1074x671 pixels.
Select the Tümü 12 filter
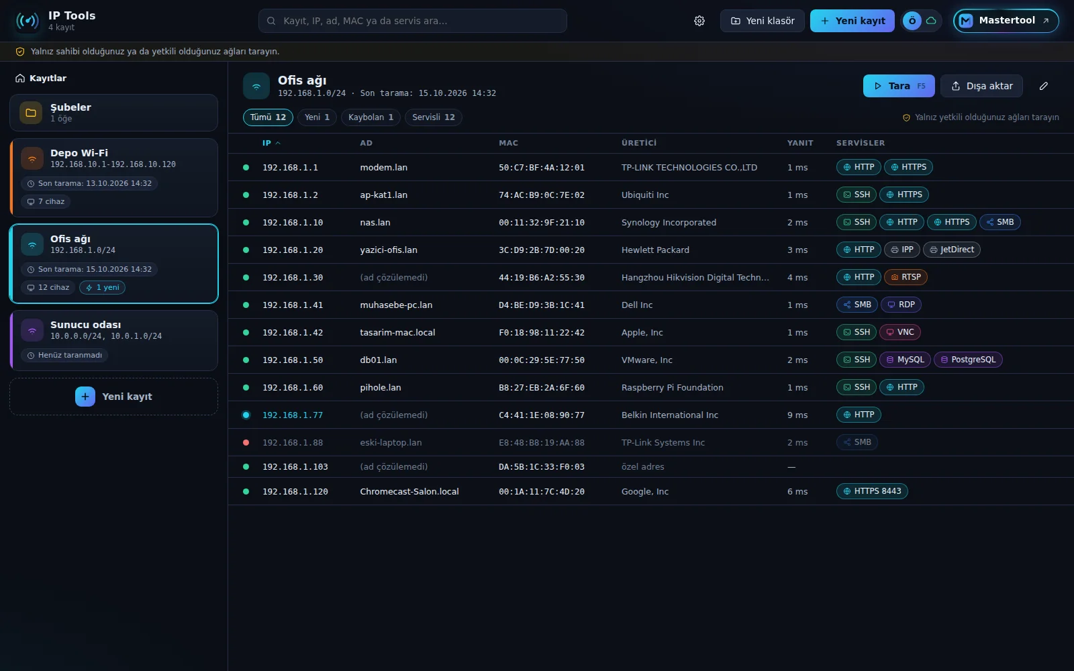click(x=268, y=117)
